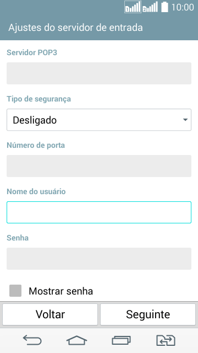
Task: Tap SIM 2 signal strength icon
Action: 150,7
